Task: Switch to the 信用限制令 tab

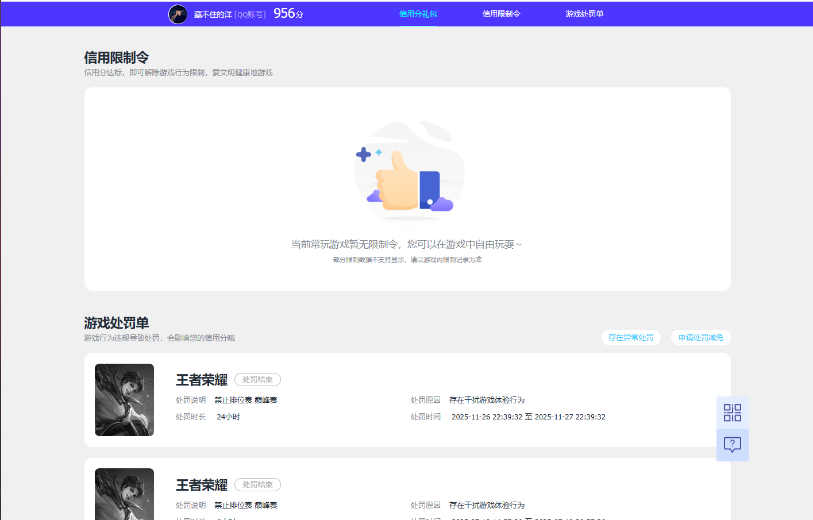Action: click(502, 14)
